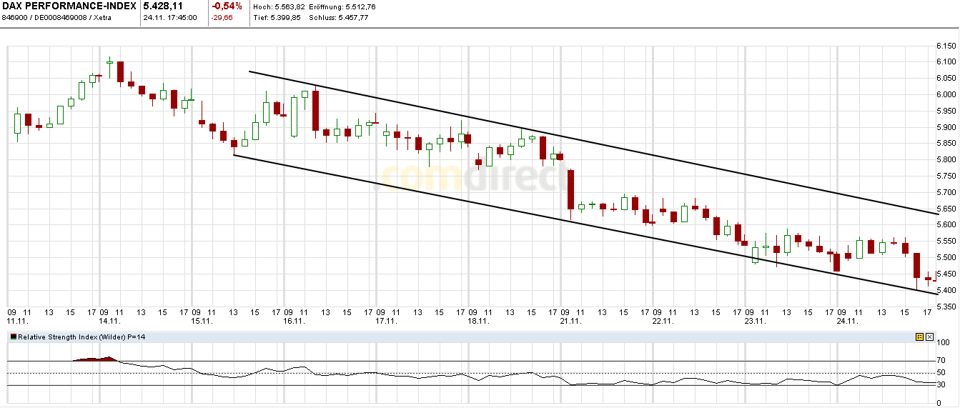Screen dimensions: 960x408
Task: Select the percentage change -0,54%
Action: click(x=227, y=6)
